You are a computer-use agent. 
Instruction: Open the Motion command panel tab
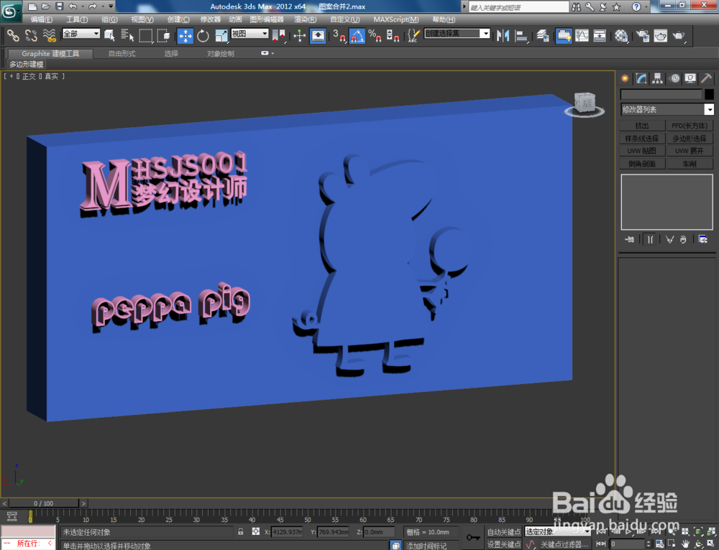tap(674, 78)
